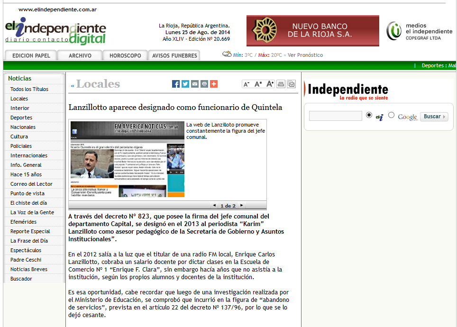
Task: Go to previous image in gallery
Action: [x=215, y=206]
